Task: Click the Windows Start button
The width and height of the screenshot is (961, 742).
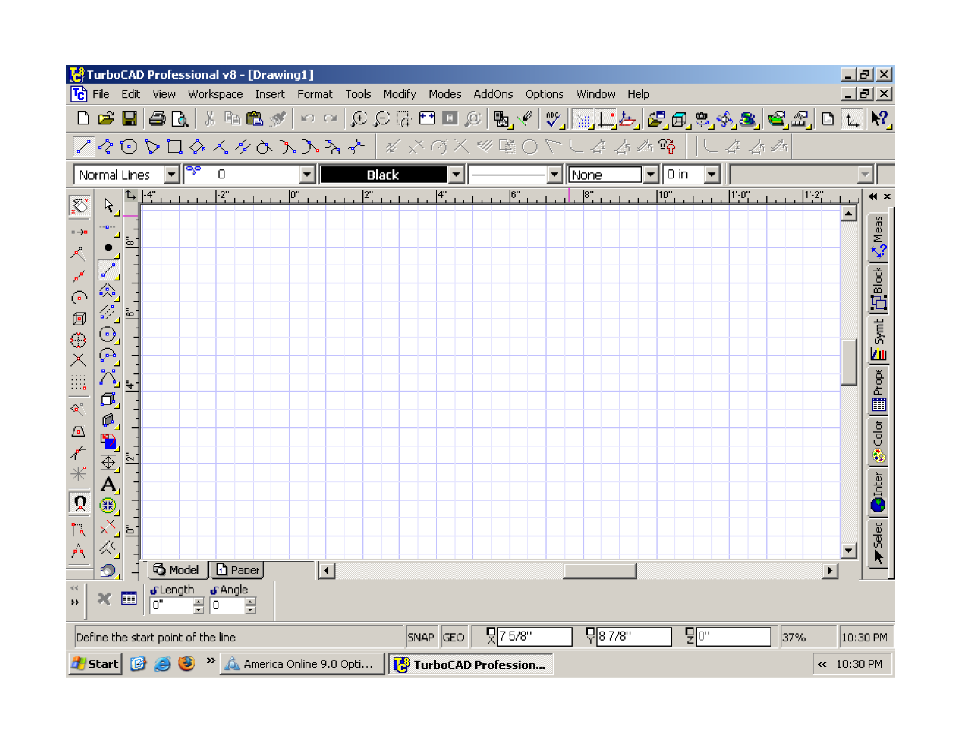Action: click(95, 664)
